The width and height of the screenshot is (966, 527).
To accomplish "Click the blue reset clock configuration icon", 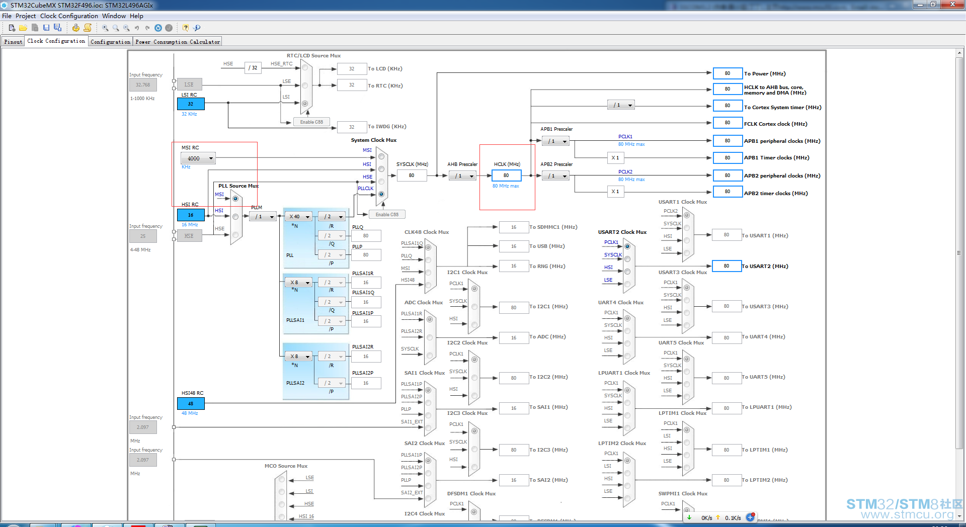I will (x=158, y=28).
